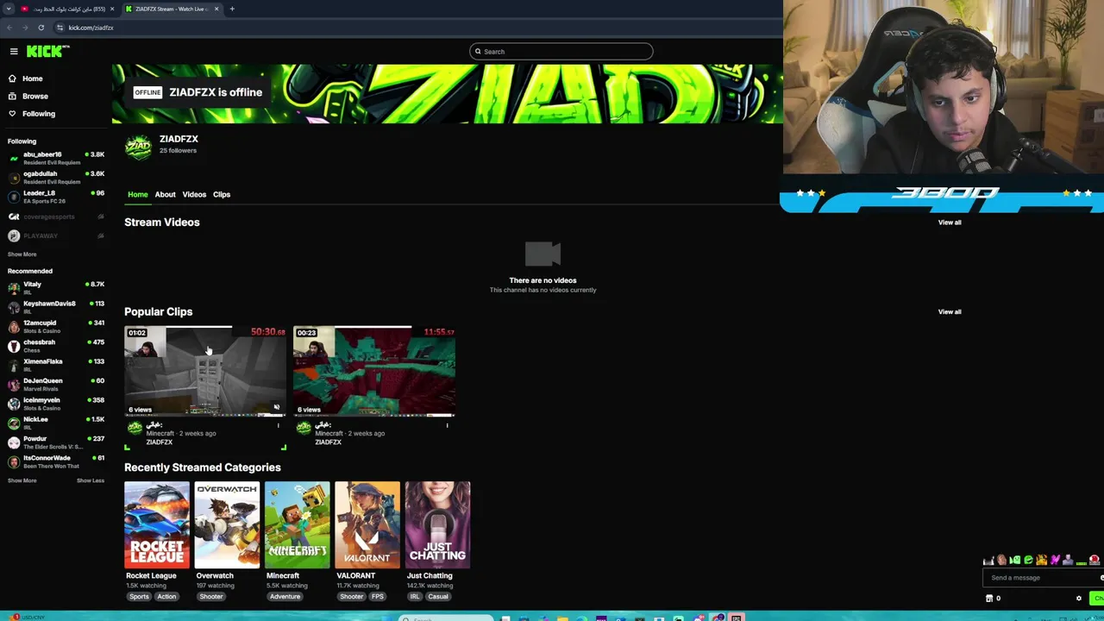
Task: Open Rocket League category
Action: 157,525
